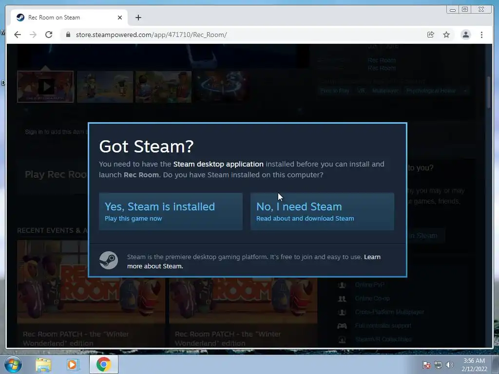499x374 pixels.
Task: Play the trailer video thumbnail
Action: 45,87
